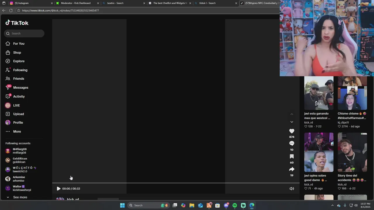Viewport: 374px width, 210px height.
Task: Click kj_clips11 author name
Action: click(x=343, y=123)
